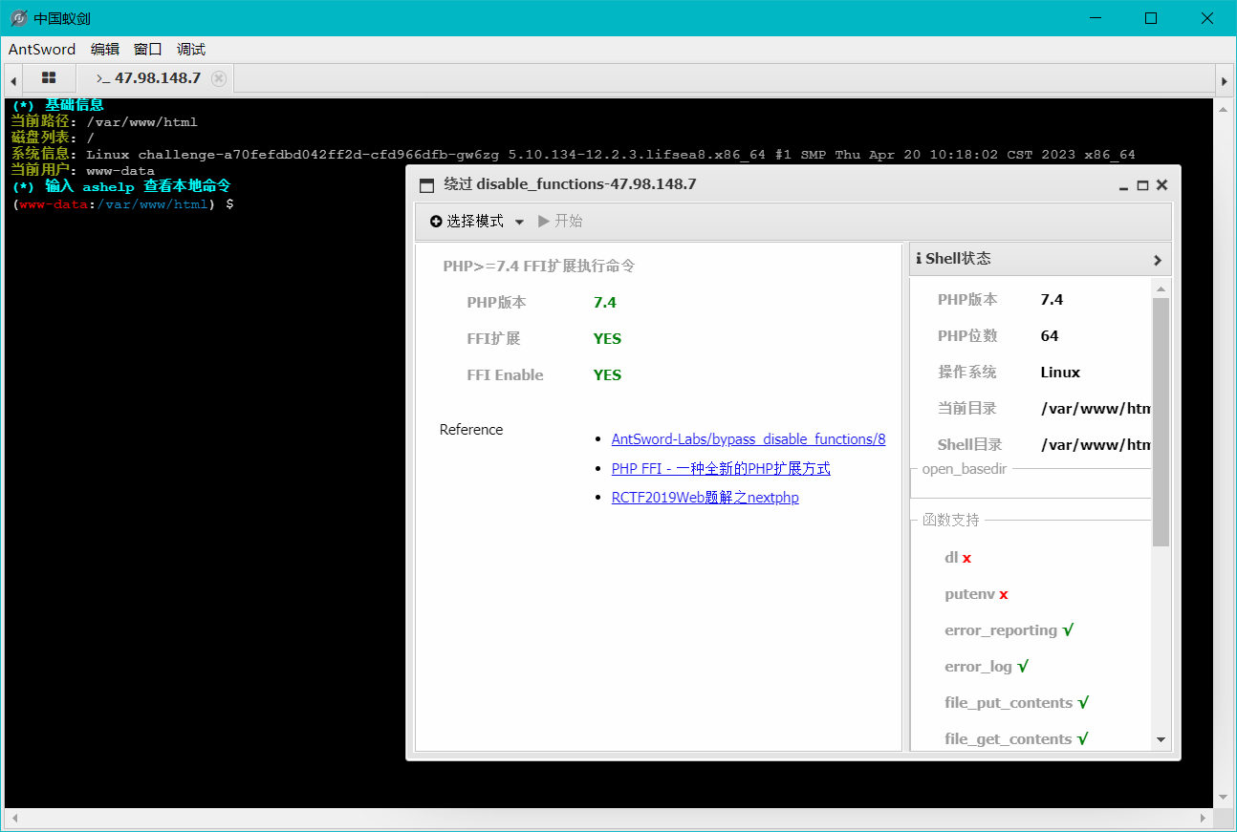Click the grid home icon tab
This screenshot has width=1237, height=832.
tap(49, 78)
